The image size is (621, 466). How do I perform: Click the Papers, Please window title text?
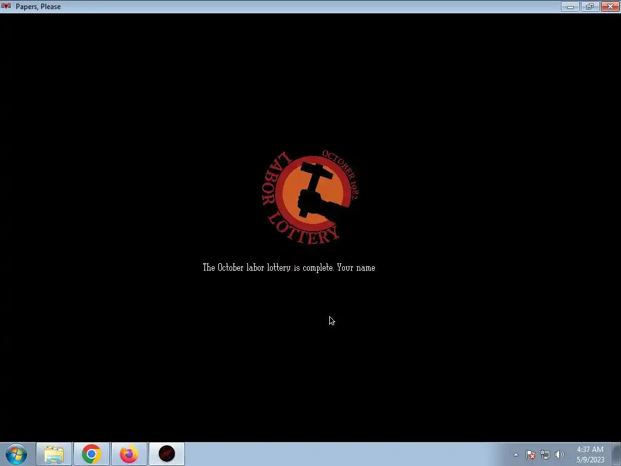tap(38, 7)
